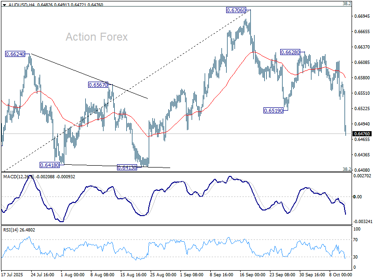Viewport: 373px width, 280px height.
Task: Click the 0.67060 peak price label
Action: 236,10
